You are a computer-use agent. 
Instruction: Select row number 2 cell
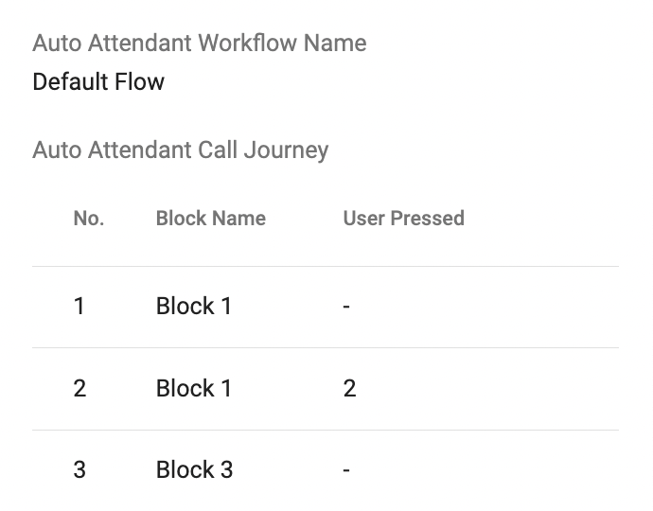pyautogui.click(x=79, y=388)
